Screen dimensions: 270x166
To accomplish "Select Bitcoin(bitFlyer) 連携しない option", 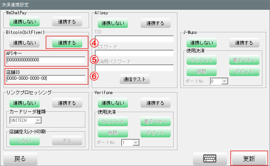I will click(25, 43).
